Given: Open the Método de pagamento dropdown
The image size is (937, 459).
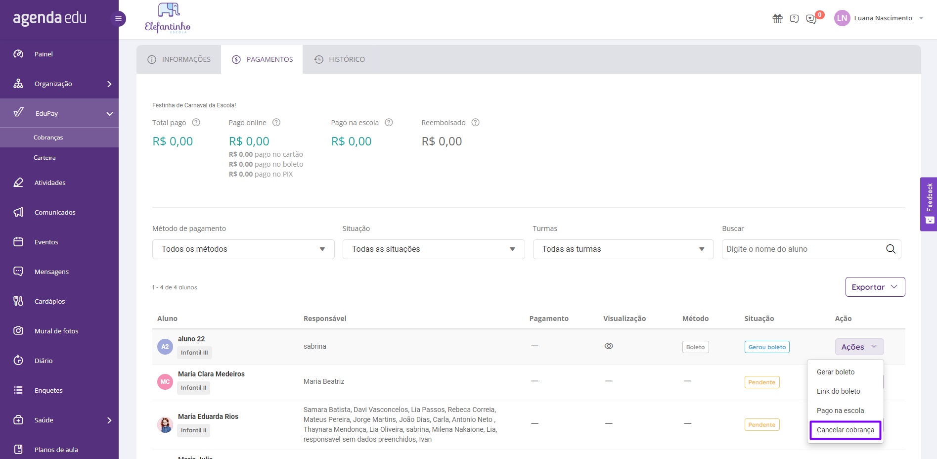Looking at the screenshot, I should tap(243, 249).
